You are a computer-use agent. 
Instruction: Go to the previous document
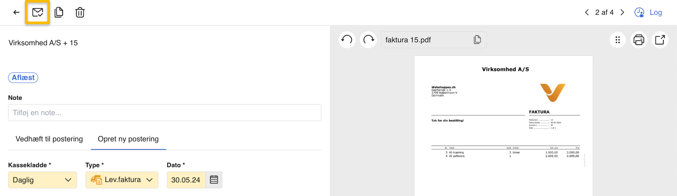coord(587,12)
